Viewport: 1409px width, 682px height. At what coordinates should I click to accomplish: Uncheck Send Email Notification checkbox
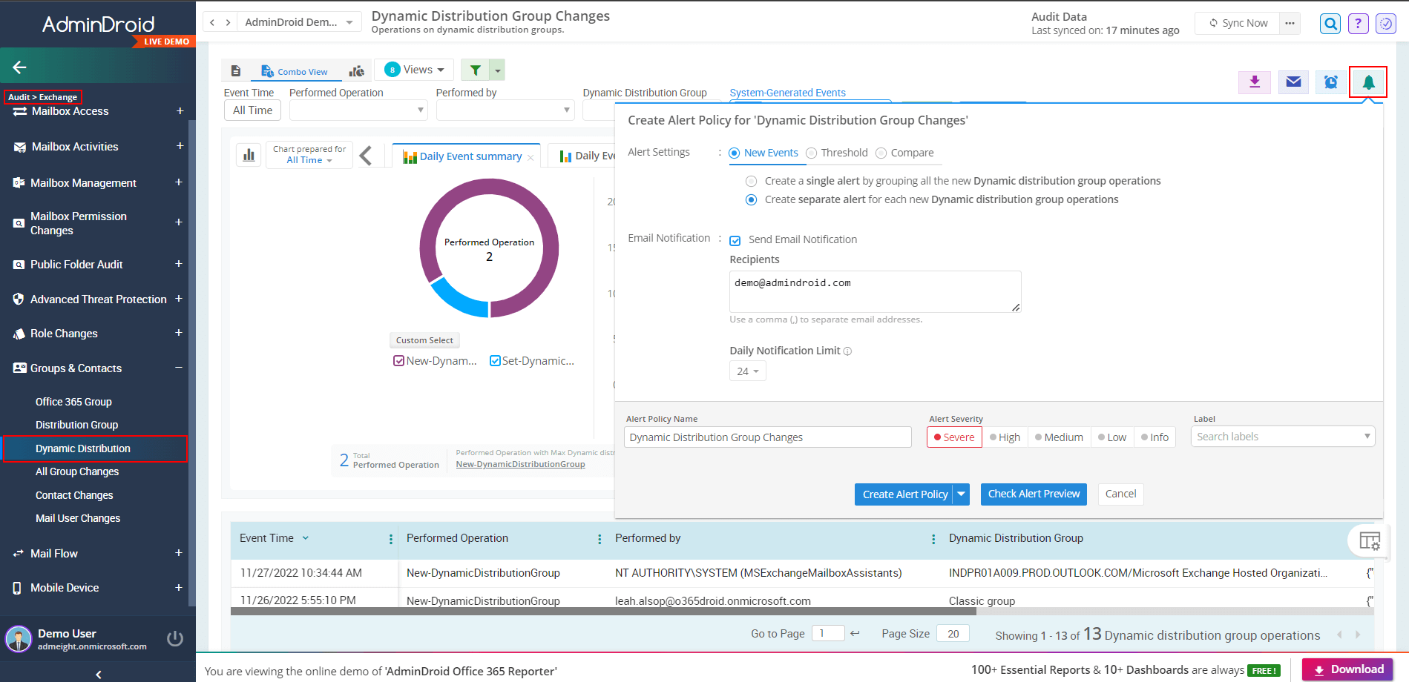pyautogui.click(x=735, y=240)
